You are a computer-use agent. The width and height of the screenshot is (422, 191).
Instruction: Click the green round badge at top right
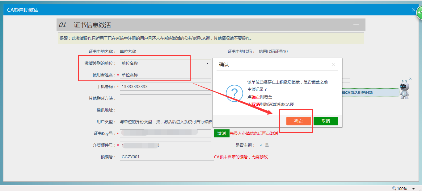point(420,12)
